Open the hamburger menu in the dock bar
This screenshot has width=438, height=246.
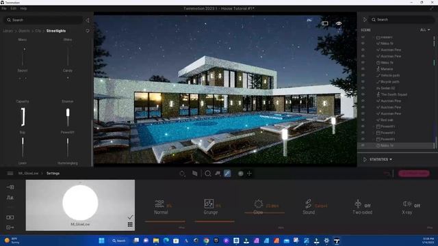tap(10, 174)
